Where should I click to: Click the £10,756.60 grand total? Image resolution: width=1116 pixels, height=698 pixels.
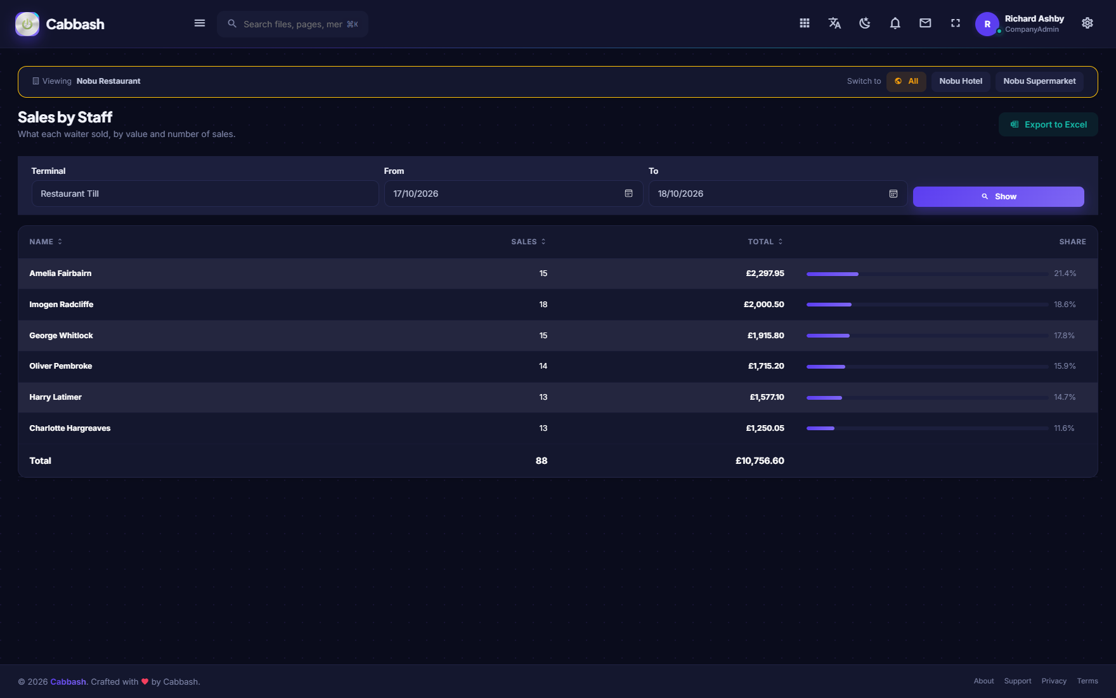(x=760, y=461)
